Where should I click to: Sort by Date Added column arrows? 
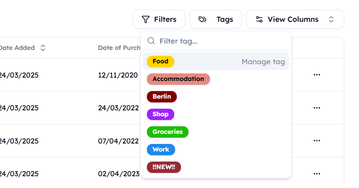click(43, 48)
